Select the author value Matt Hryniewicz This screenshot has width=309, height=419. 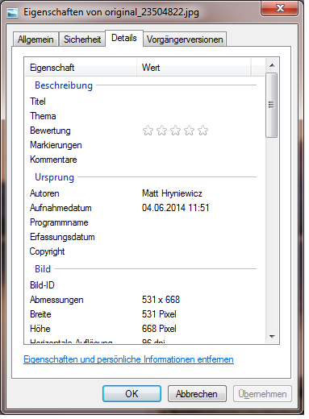[x=172, y=193]
